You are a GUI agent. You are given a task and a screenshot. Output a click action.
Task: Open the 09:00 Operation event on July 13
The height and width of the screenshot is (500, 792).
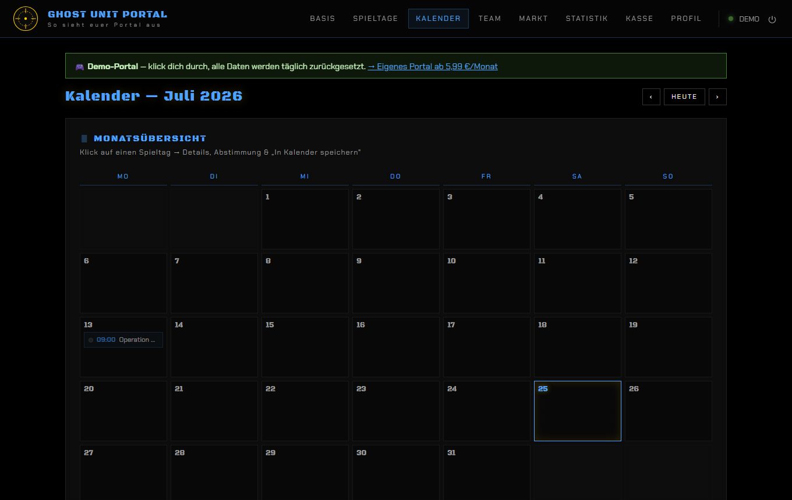coord(123,340)
